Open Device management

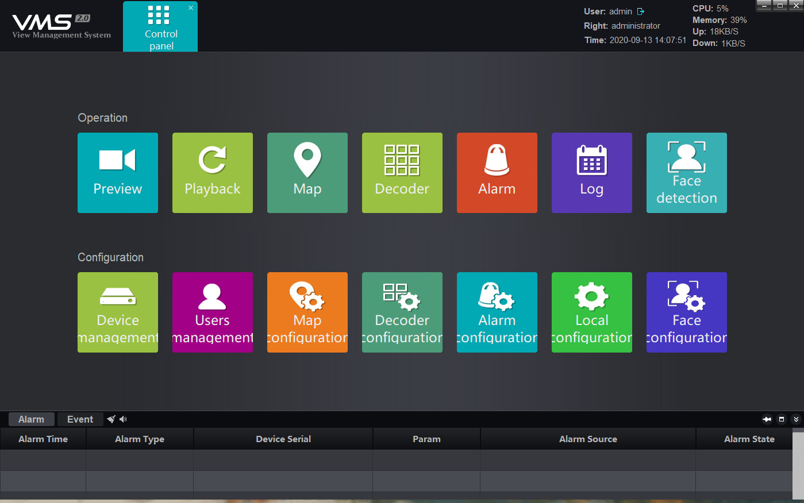click(x=118, y=312)
